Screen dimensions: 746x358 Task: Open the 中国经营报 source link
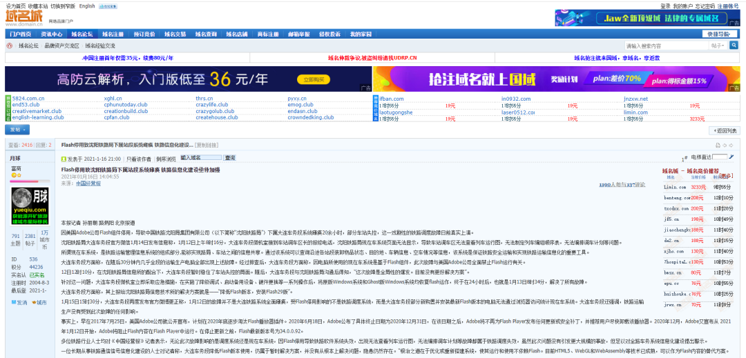(88, 183)
